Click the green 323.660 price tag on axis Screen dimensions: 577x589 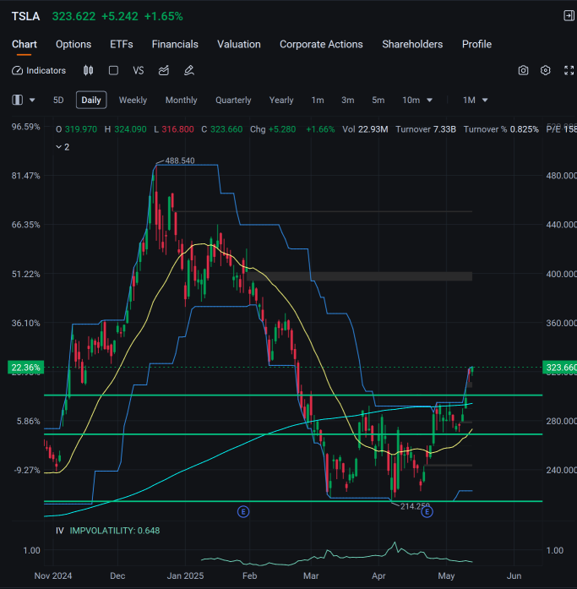[x=559, y=368]
